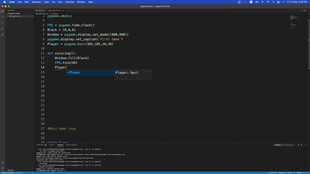The height and width of the screenshot is (174, 310).
Task: Open the View menu
Action: [x=46, y=2]
